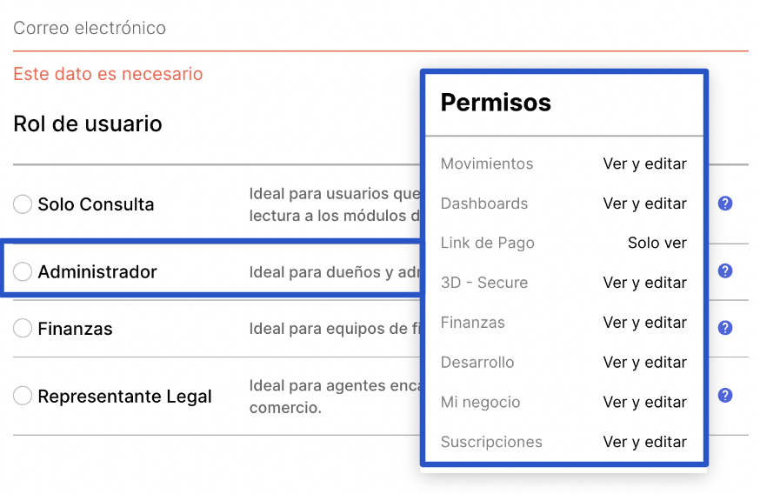Click the Administrador role label
This screenshot has height=494, width=760.
point(97,272)
